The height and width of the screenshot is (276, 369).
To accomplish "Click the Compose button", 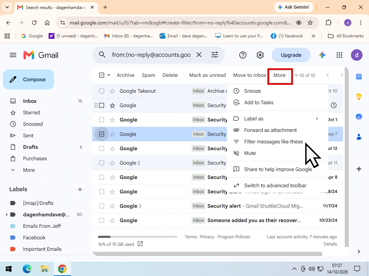I will (28, 79).
